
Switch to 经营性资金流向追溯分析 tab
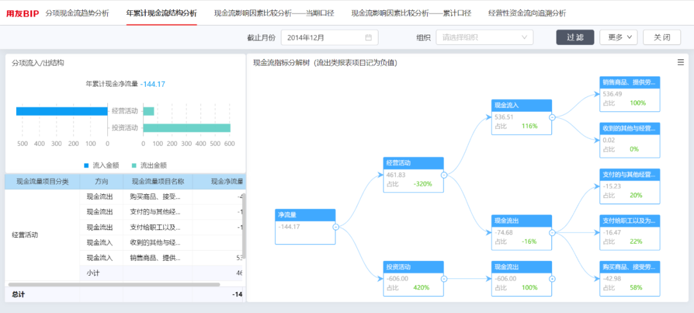tap(527, 13)
